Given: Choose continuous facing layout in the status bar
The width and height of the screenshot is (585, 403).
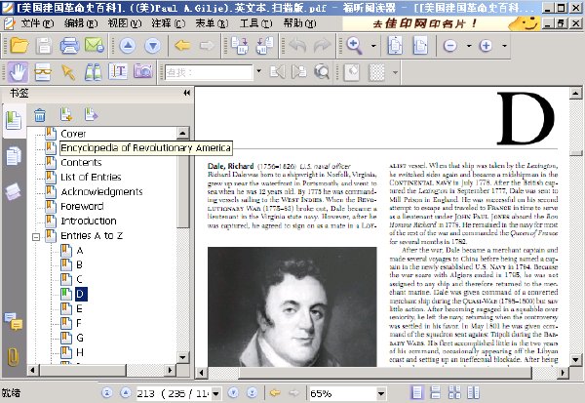Looking at the screenshot, I should click(473, 393).
